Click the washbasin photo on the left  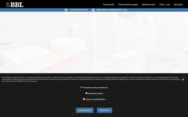click(47, 42)
